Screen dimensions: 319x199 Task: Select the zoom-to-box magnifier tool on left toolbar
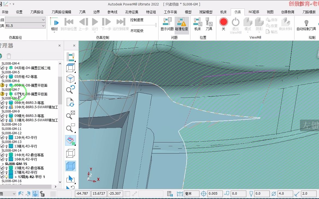[70, 128]
